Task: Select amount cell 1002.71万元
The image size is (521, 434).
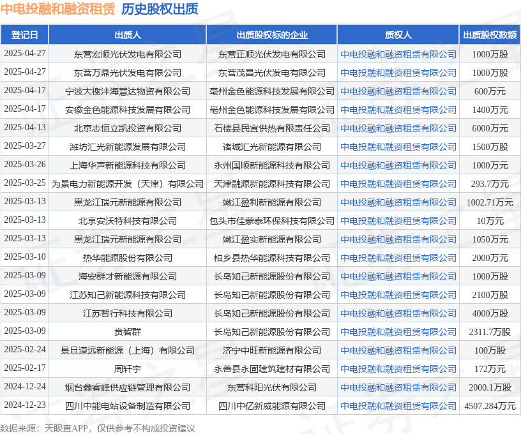Action: coord(490,202)
